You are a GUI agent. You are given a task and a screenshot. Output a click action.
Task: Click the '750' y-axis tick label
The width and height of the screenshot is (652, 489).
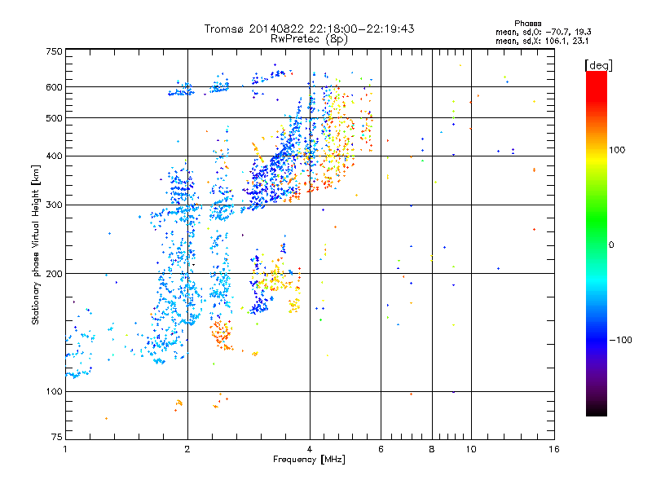(x=54, y=51)
